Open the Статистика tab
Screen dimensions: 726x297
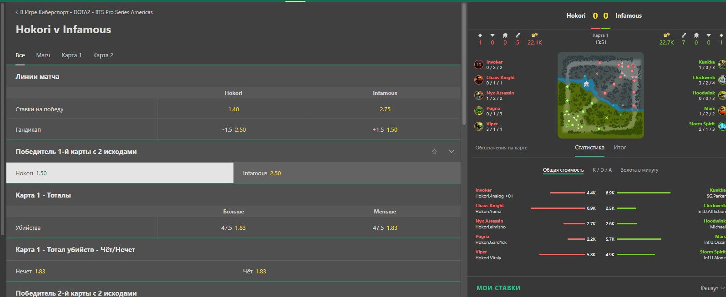pos(589,148)
